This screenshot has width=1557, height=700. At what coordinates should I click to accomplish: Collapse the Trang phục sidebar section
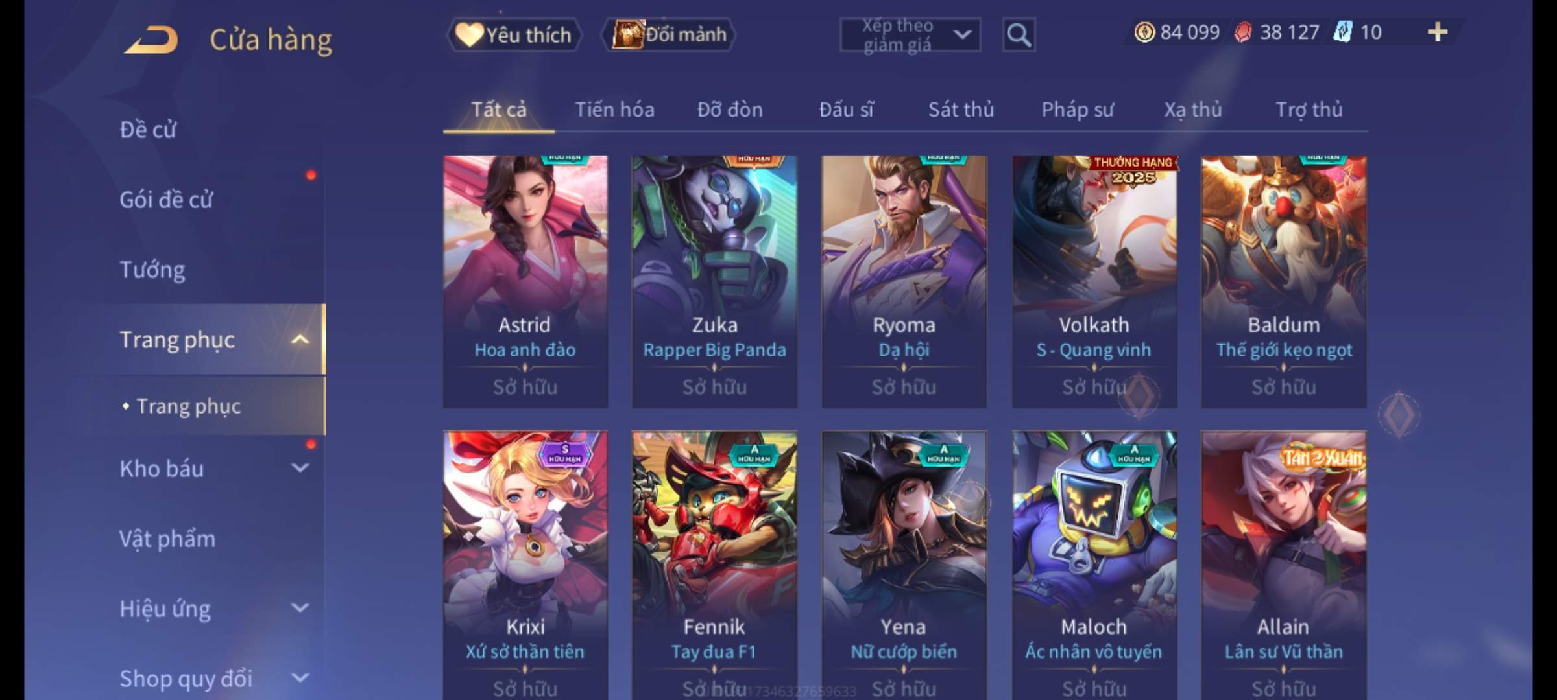click(300, 340)
